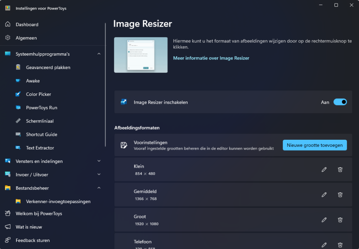Edit the Telefoon preset
Image resolution: width=359 pixels, height=249 pixels.
[324, 245]
